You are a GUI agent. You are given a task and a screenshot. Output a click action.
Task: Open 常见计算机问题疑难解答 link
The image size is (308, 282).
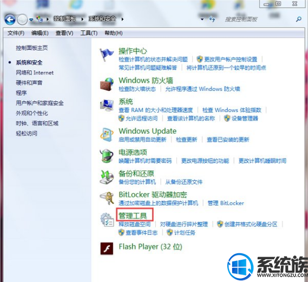click(x=148, y=68)
